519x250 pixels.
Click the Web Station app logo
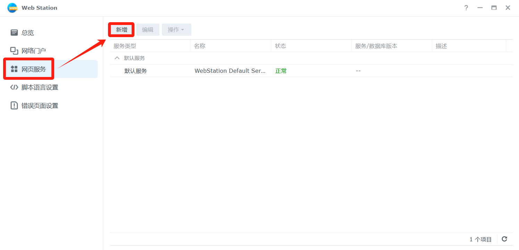pos(12,8)
